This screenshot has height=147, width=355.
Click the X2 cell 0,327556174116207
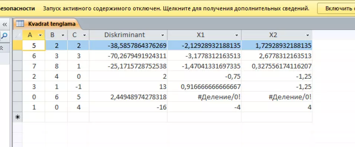coord(277,66)
